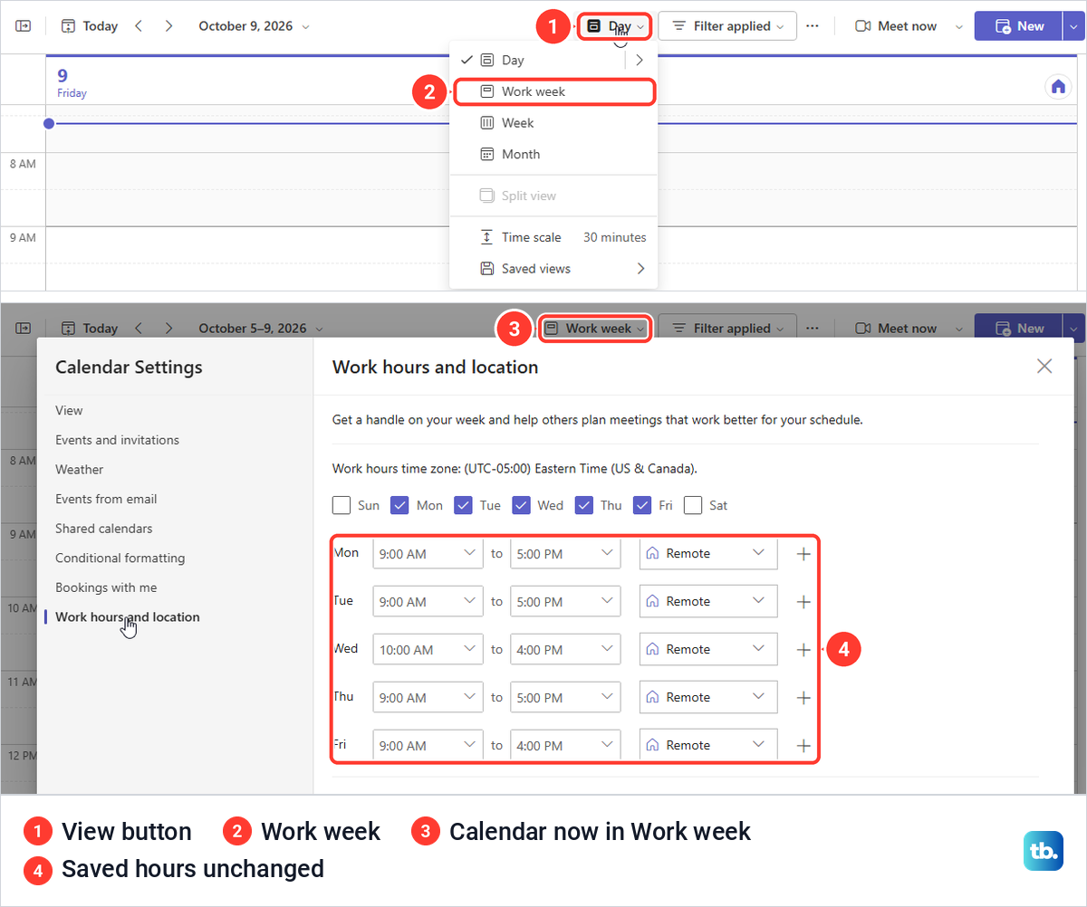Image resolution: width=1087 pixels, height=907 pixels.
Task: Check the Sat workday checkbox
Action: click(x=693, y=505)
